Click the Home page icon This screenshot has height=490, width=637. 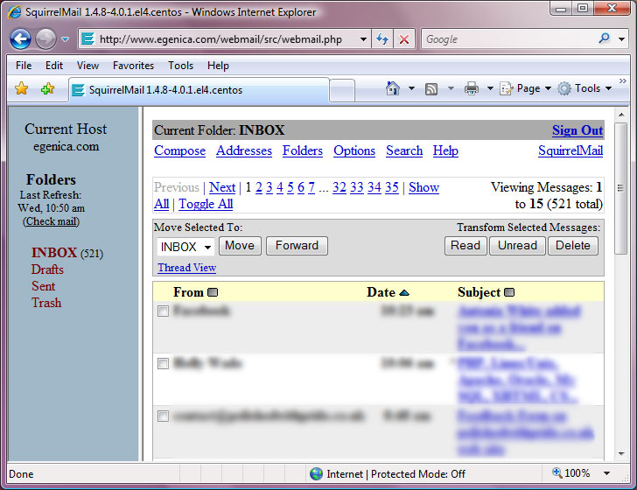pyautogui.click(x=392, y=88)
